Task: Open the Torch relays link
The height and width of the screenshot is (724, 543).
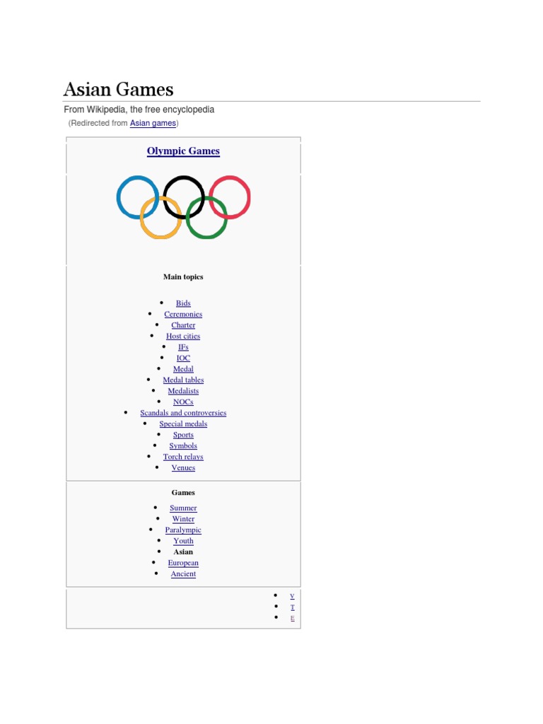Action: click(x=183, y=457)
